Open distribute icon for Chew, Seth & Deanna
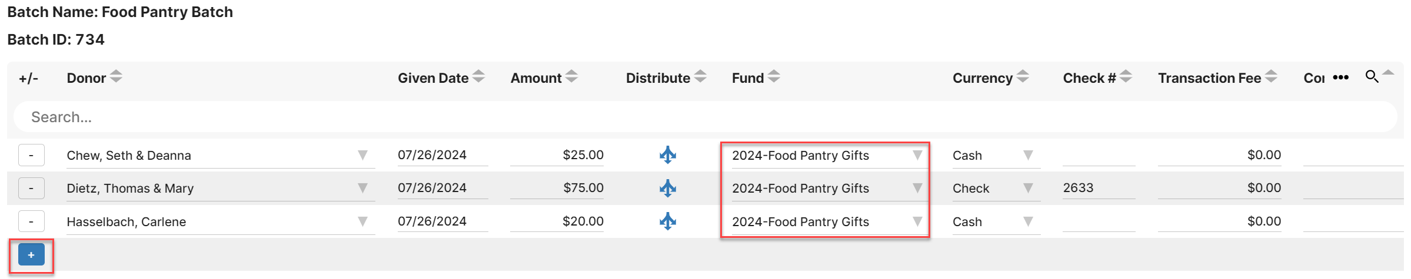Image resolution: width=1411 pixels, height=279 pixels. coord(667,155)
